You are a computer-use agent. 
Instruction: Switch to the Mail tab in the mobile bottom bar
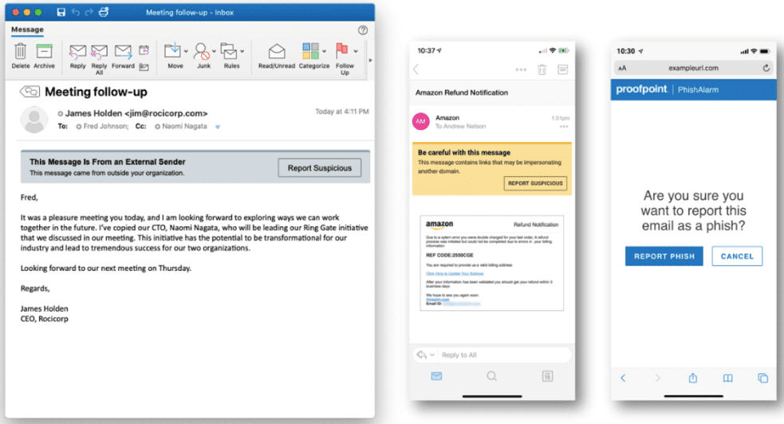tap(436, 376)
